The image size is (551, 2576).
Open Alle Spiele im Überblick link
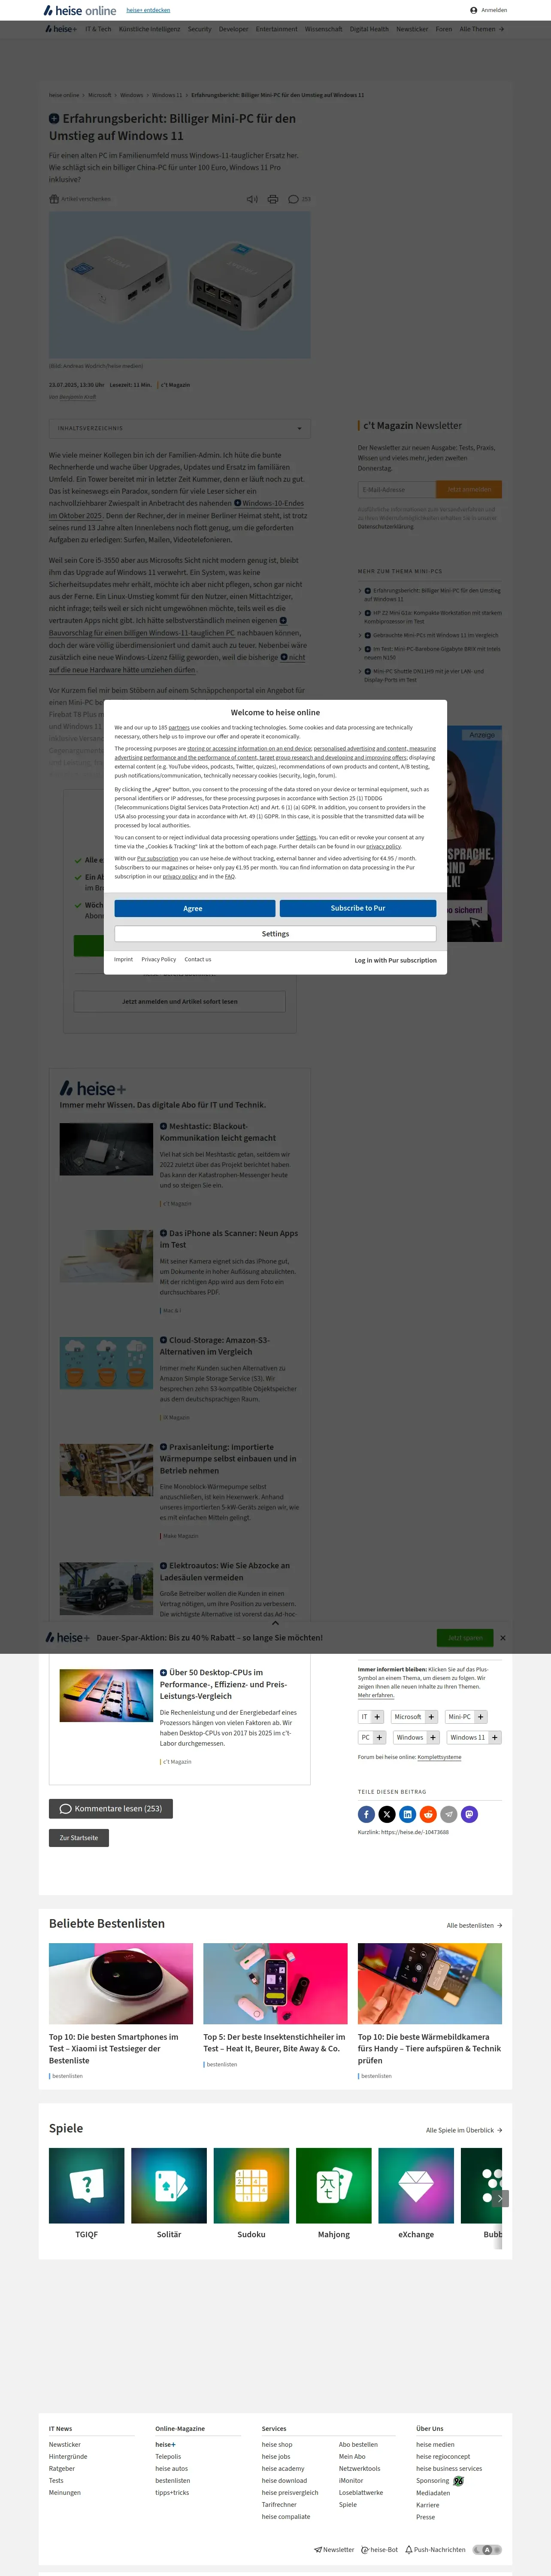464,2130
